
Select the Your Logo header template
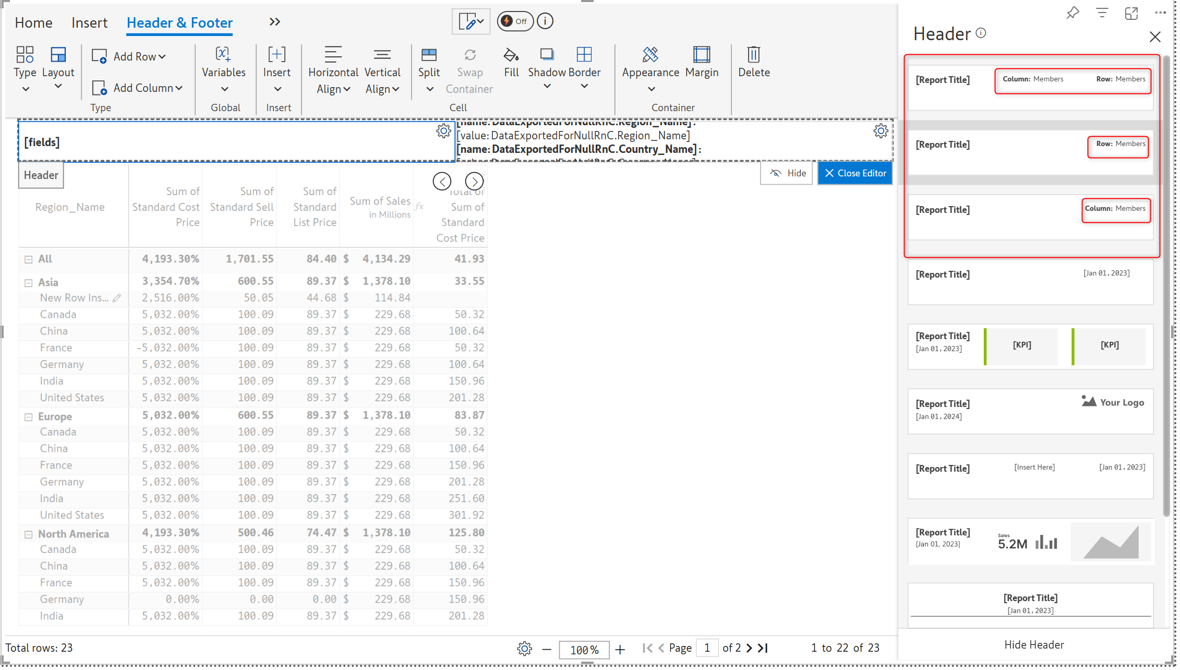[1030, 411]
